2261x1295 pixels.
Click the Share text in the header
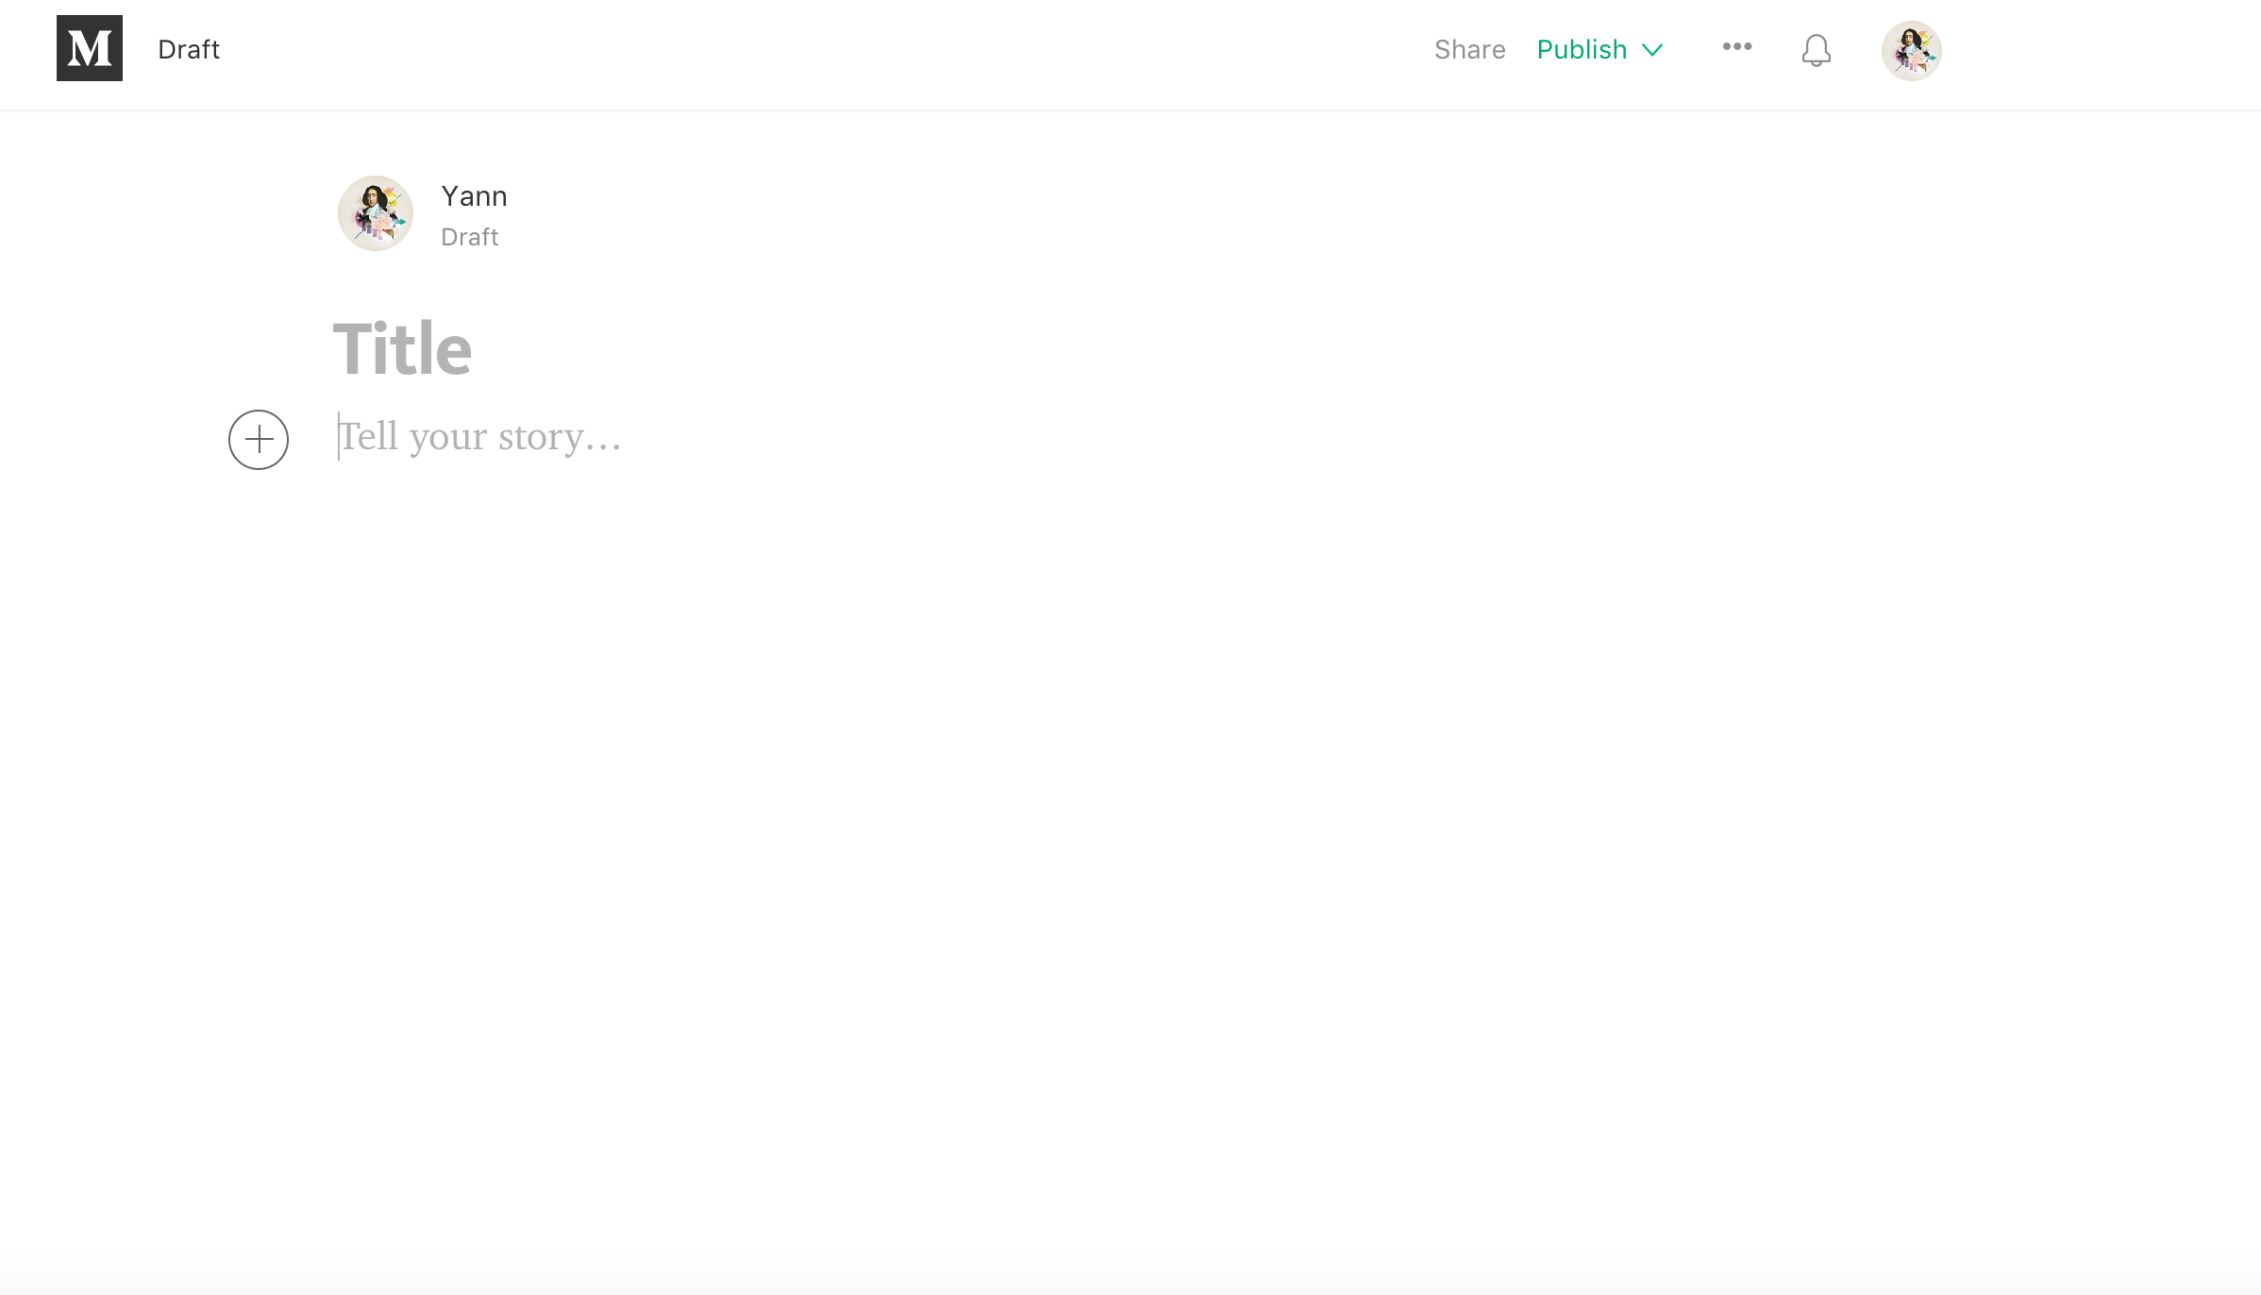tap(1469, 49)
